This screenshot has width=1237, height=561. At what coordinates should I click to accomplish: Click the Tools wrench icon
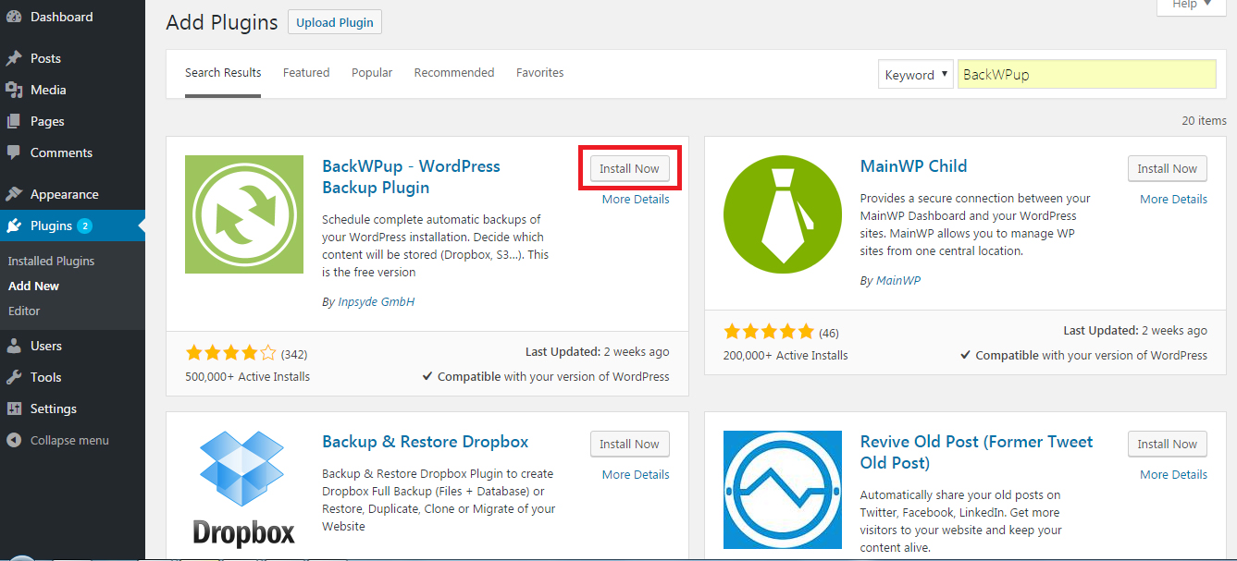14,377
